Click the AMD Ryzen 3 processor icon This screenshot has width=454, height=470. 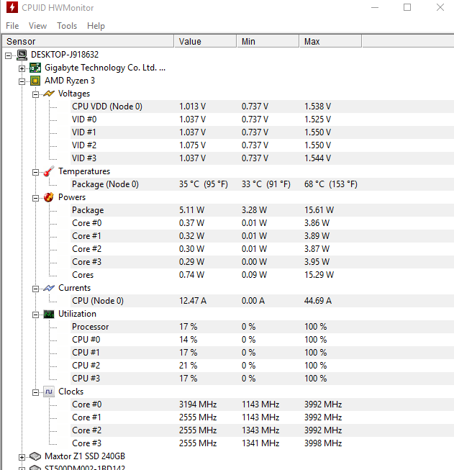tap(35, 81)
